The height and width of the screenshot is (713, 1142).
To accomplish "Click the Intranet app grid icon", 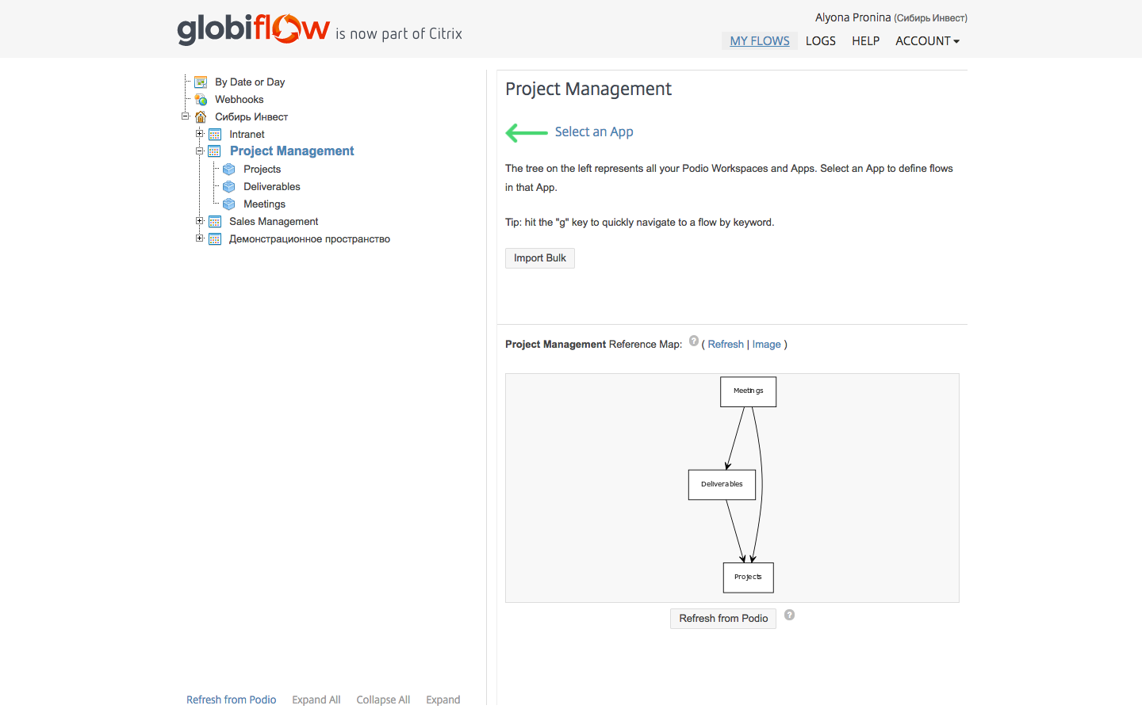I will (215, 134).
